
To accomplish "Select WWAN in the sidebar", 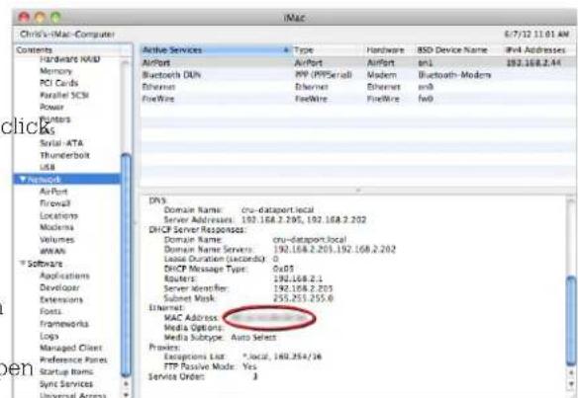I will coord(52,251).
